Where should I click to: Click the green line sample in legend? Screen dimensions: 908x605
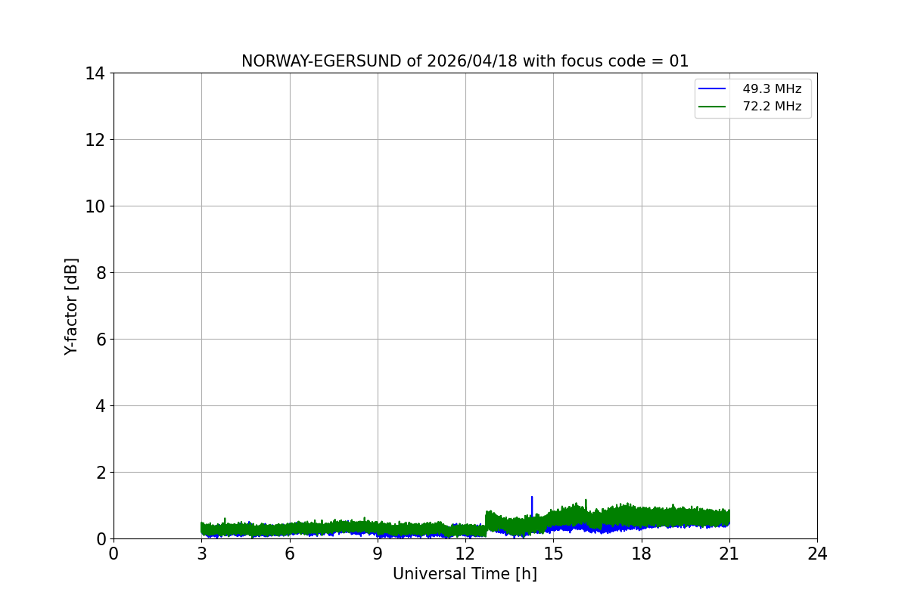(713, 107)
